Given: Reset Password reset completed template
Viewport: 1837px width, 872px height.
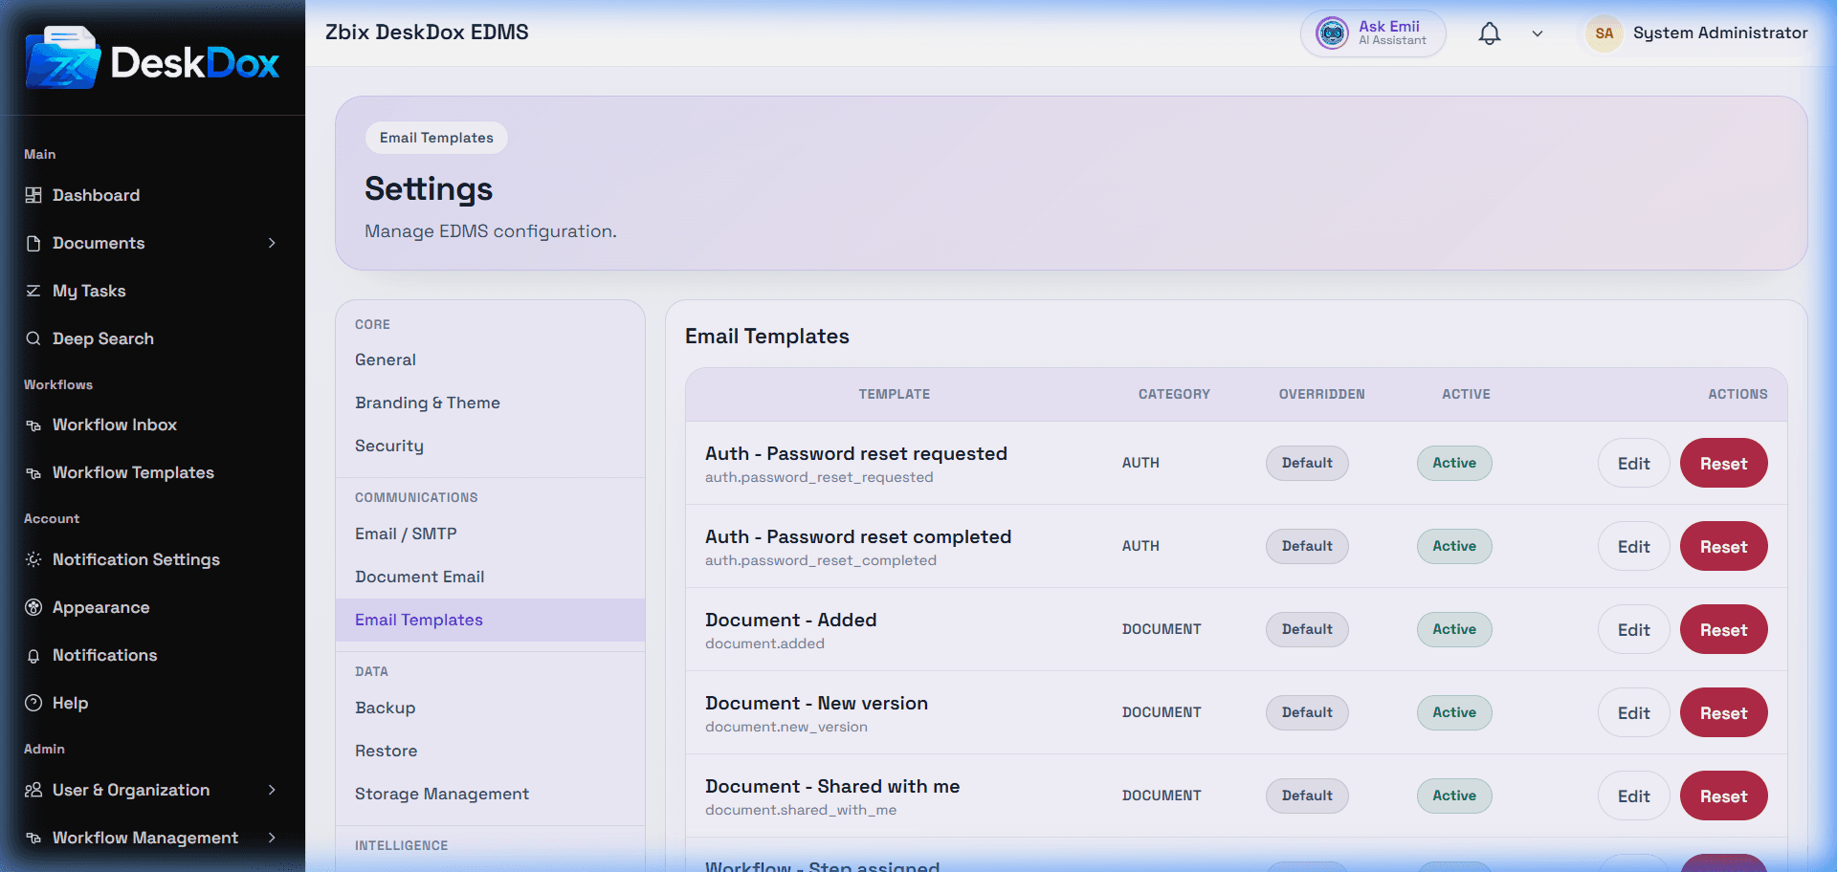Looking at the screenshot, I should click(x=1723, y=546).
